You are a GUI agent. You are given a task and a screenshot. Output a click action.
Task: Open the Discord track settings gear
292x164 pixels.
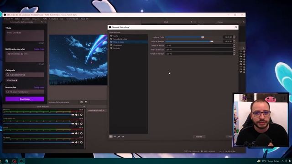81,133
